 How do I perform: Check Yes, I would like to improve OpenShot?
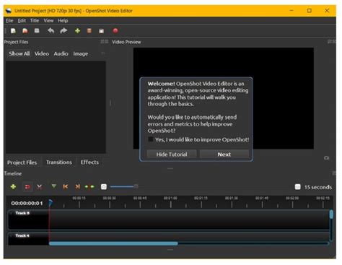point(151,139)
